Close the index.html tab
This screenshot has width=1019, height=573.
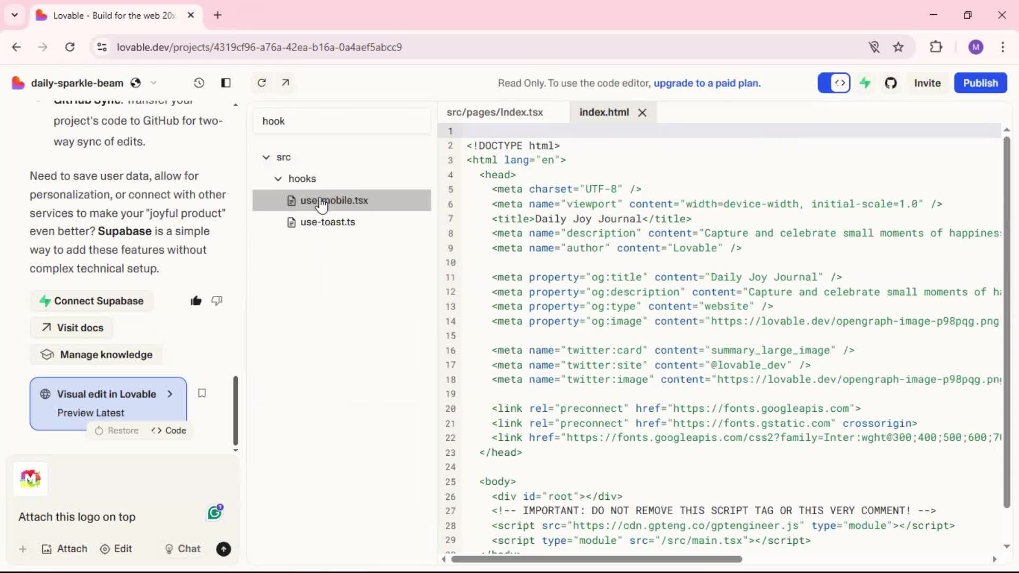(642, 112)
